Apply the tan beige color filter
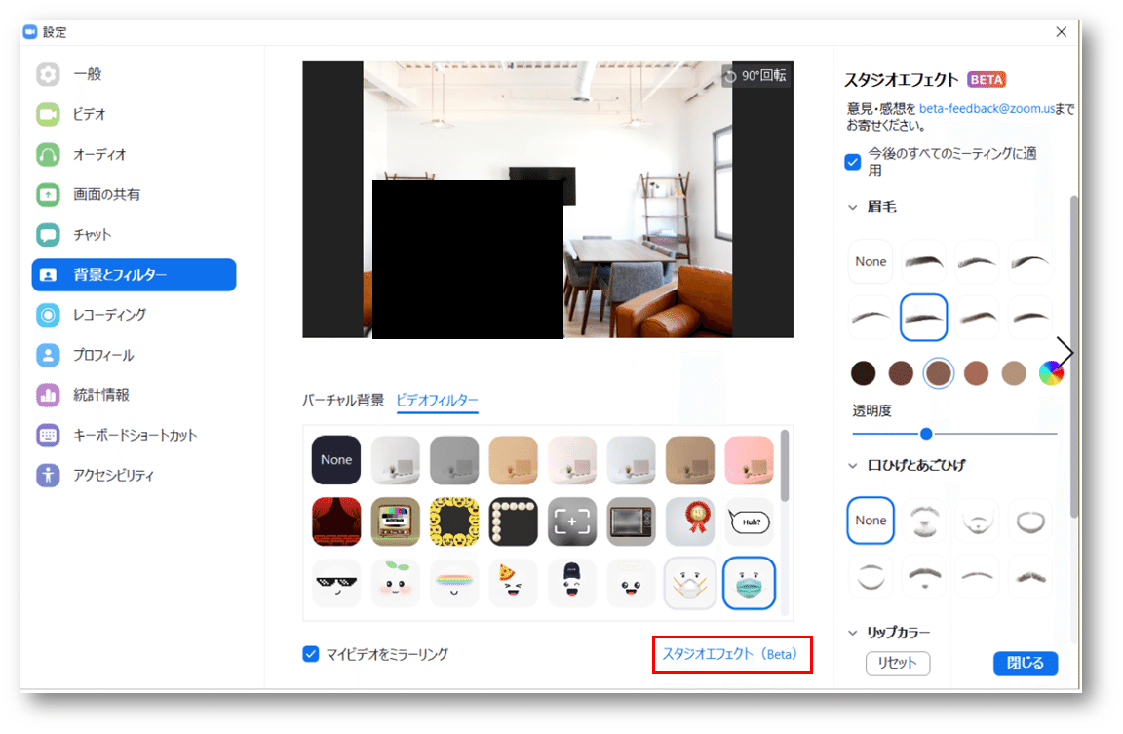1123x734 pixels. pos(513,460)
